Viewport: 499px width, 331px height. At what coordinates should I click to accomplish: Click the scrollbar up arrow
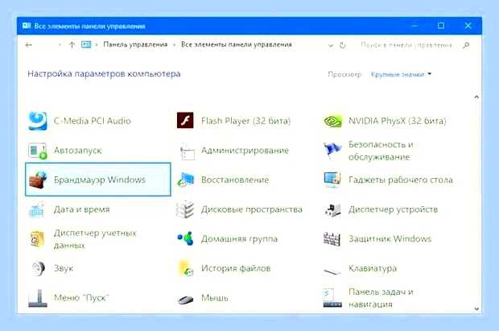point(476,97)
